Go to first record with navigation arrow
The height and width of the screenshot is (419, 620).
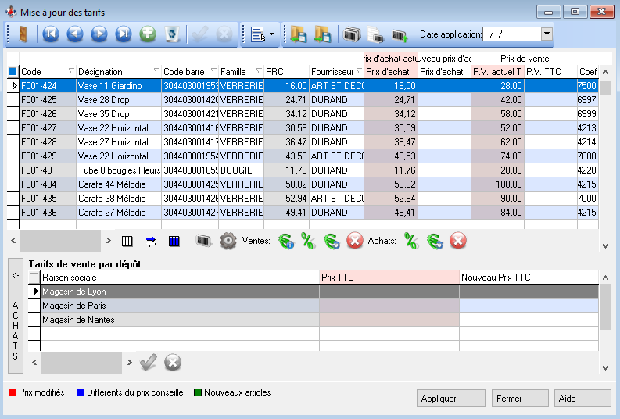pyautogui.click(x=51, y=34)
